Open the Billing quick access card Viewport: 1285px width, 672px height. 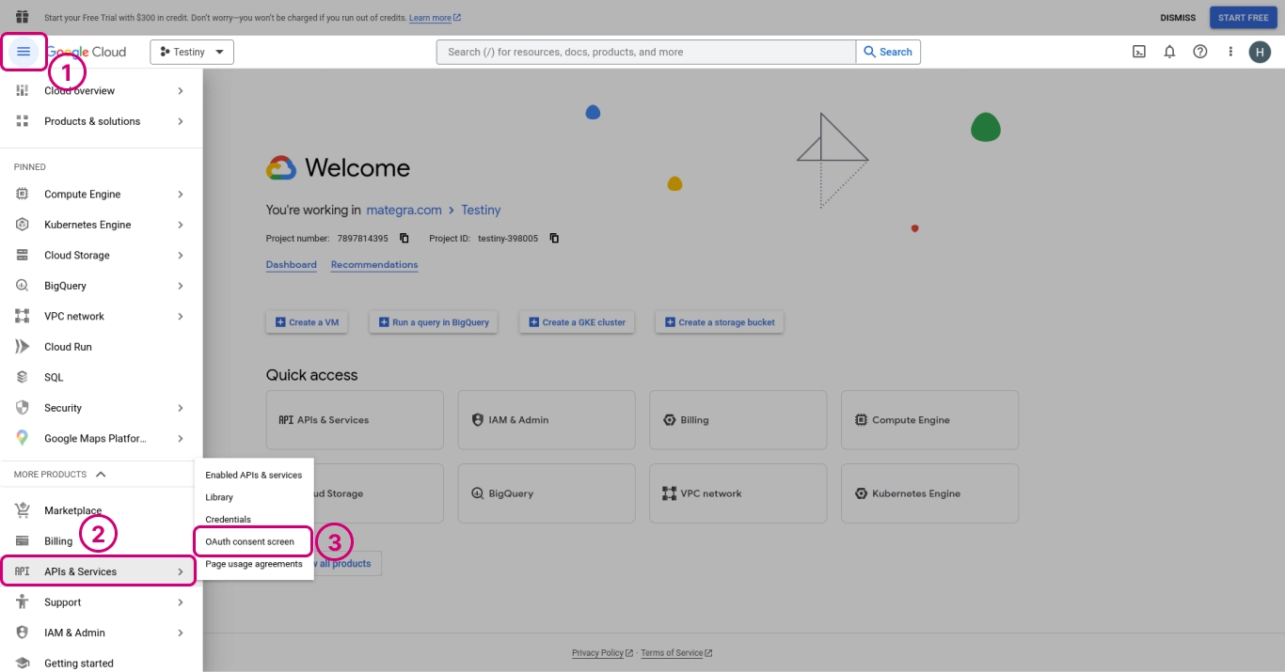[738, 420]
